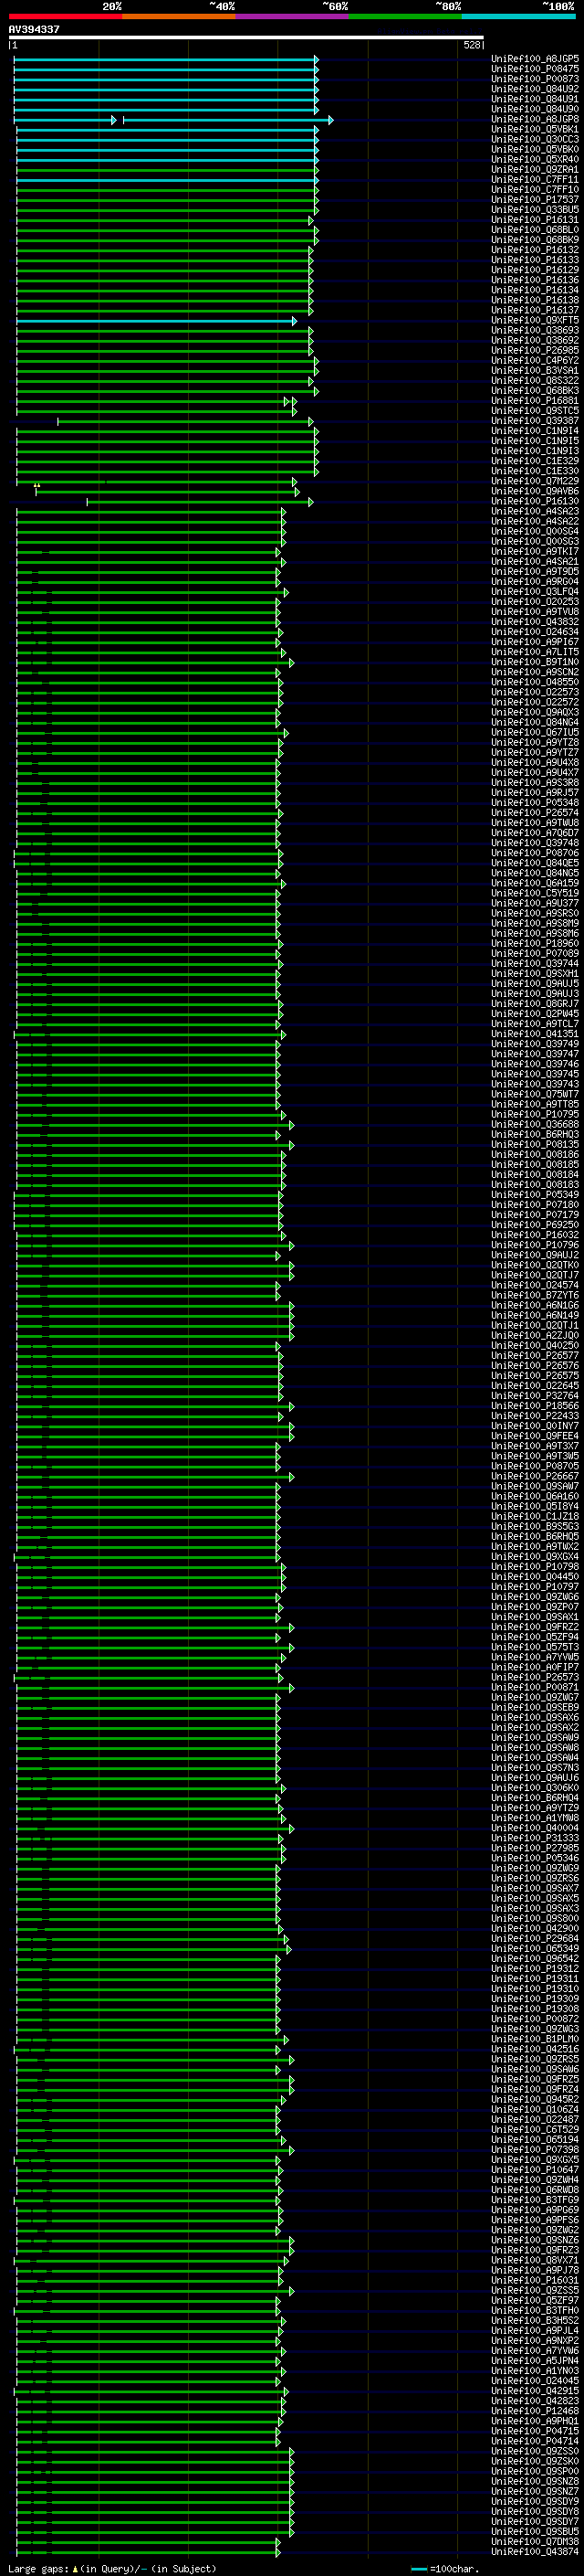
Task: Select the UniRef100_Q68BL0 label
Action: tap(534, 230)
